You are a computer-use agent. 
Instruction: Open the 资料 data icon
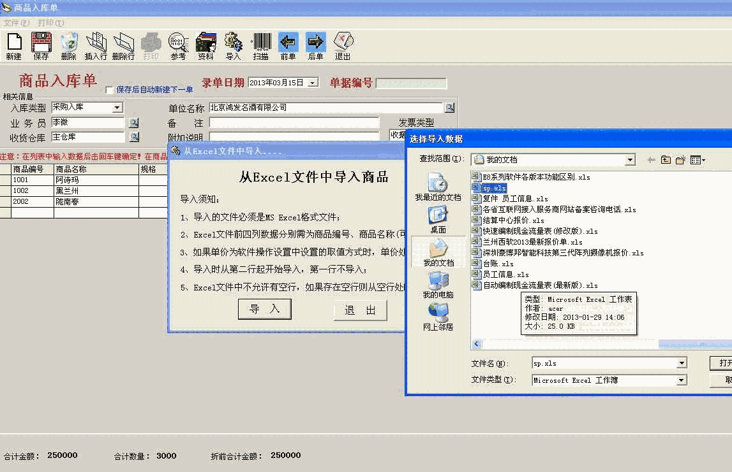click(x=205, y=45)
